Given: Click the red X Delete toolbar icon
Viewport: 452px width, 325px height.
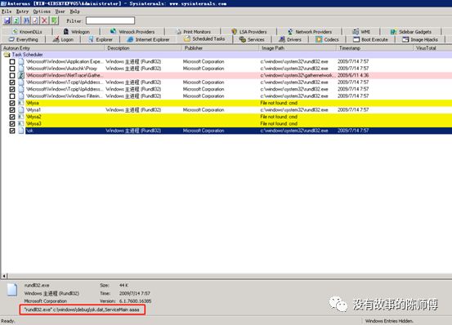Looking at the screenshot, I should pyautogui.click(x=44, y=20).
